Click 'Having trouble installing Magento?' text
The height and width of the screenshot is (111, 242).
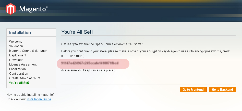coord(30,95)
